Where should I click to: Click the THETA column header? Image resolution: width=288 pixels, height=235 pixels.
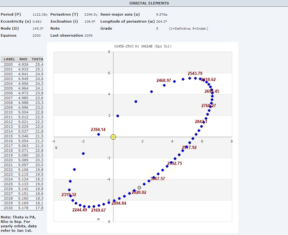(x=37, y=59)
